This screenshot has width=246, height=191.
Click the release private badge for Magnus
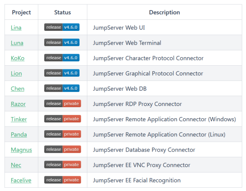coord(63,149)
